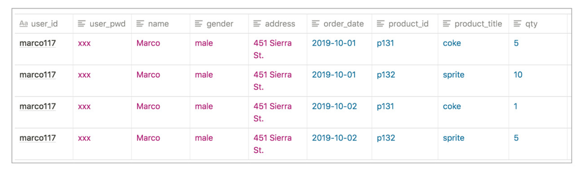Open the order_date column header menu
Screen dimensions: 582x175
click(x=339, y=24)
